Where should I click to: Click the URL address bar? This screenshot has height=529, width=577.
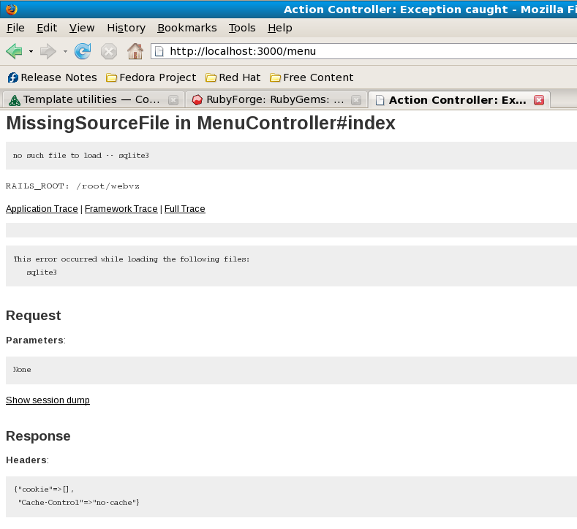point(366,51)
